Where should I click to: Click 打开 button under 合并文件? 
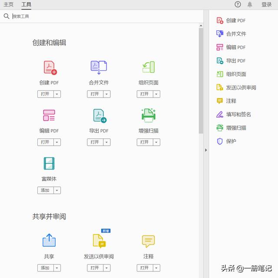coord(95,94)
